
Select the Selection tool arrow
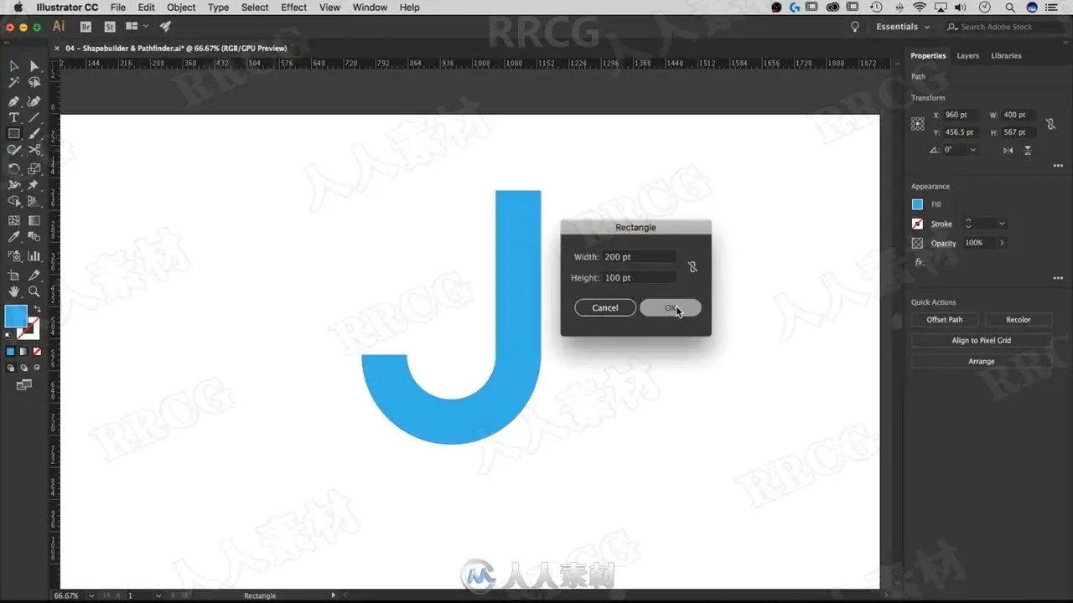coord(13,66)
